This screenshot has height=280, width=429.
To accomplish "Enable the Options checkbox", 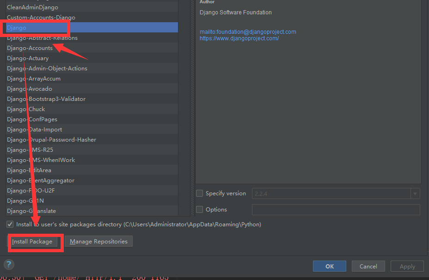I will coord(199,209).
